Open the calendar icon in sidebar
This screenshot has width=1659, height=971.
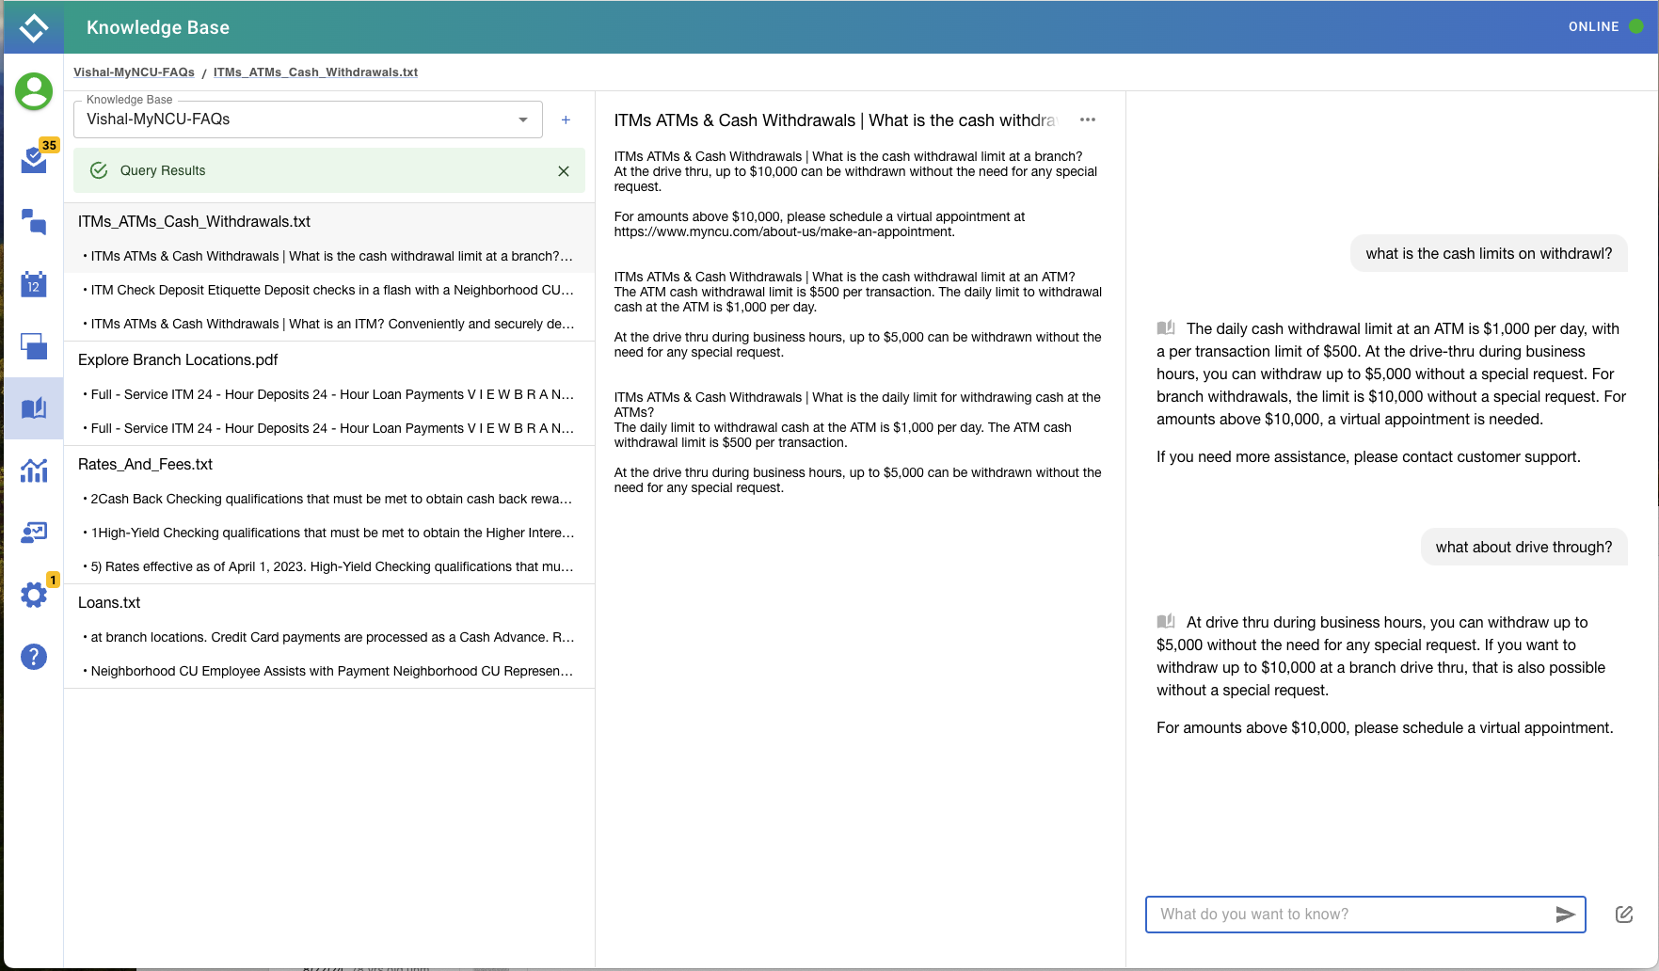34,284
